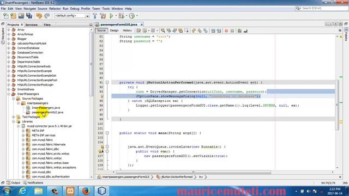The image size is (349, 196).
Task: Click the editor Find Selection magnifier icon
Action: (x=163, y=30)
